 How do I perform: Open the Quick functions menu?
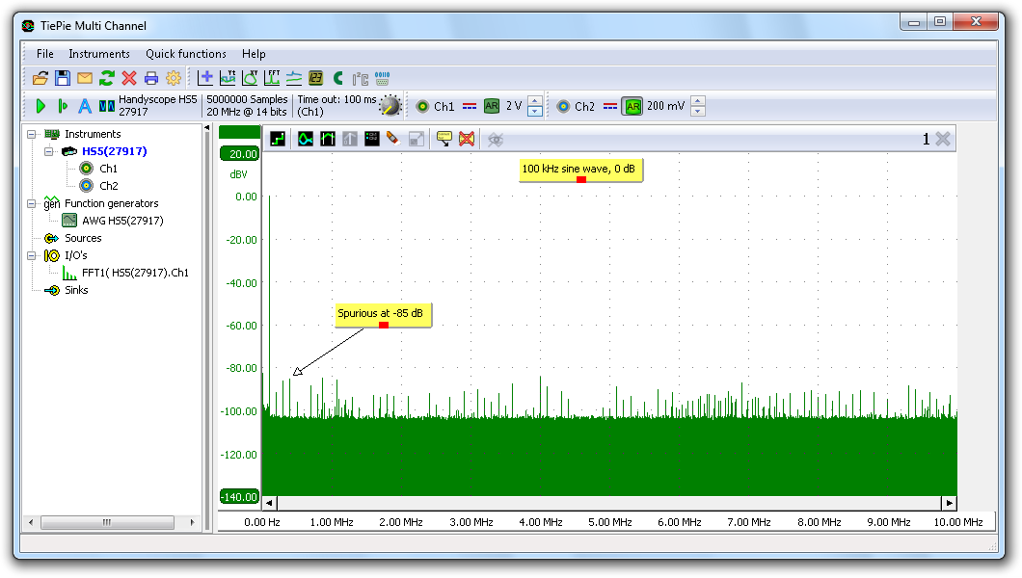186,54
